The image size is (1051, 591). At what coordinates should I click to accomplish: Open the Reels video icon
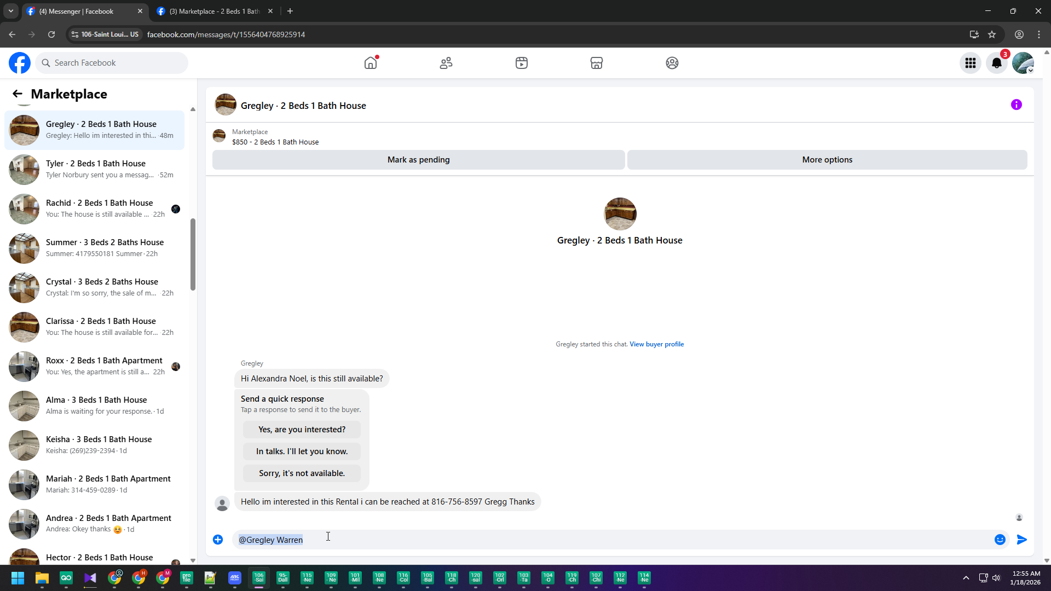click(521, 63)
